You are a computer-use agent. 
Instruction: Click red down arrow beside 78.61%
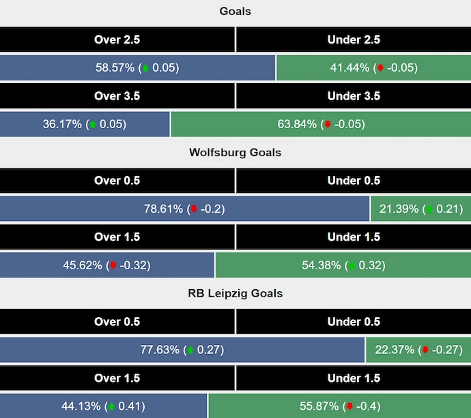point(193,209)
